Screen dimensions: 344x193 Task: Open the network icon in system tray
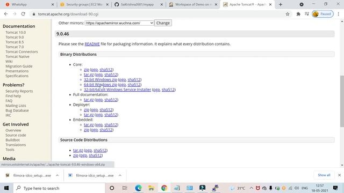pyautogui.click(x=290, y=188)
